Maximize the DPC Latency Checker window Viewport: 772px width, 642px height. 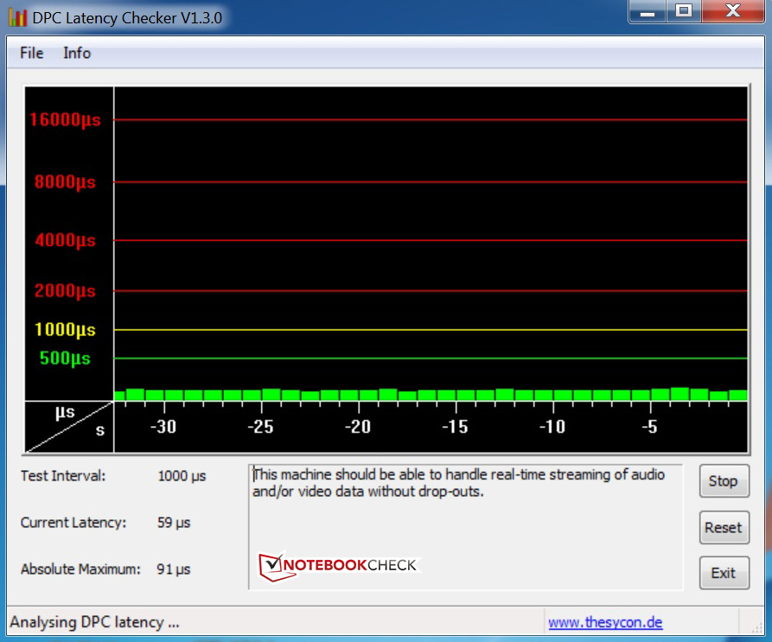tap(684, 11)
